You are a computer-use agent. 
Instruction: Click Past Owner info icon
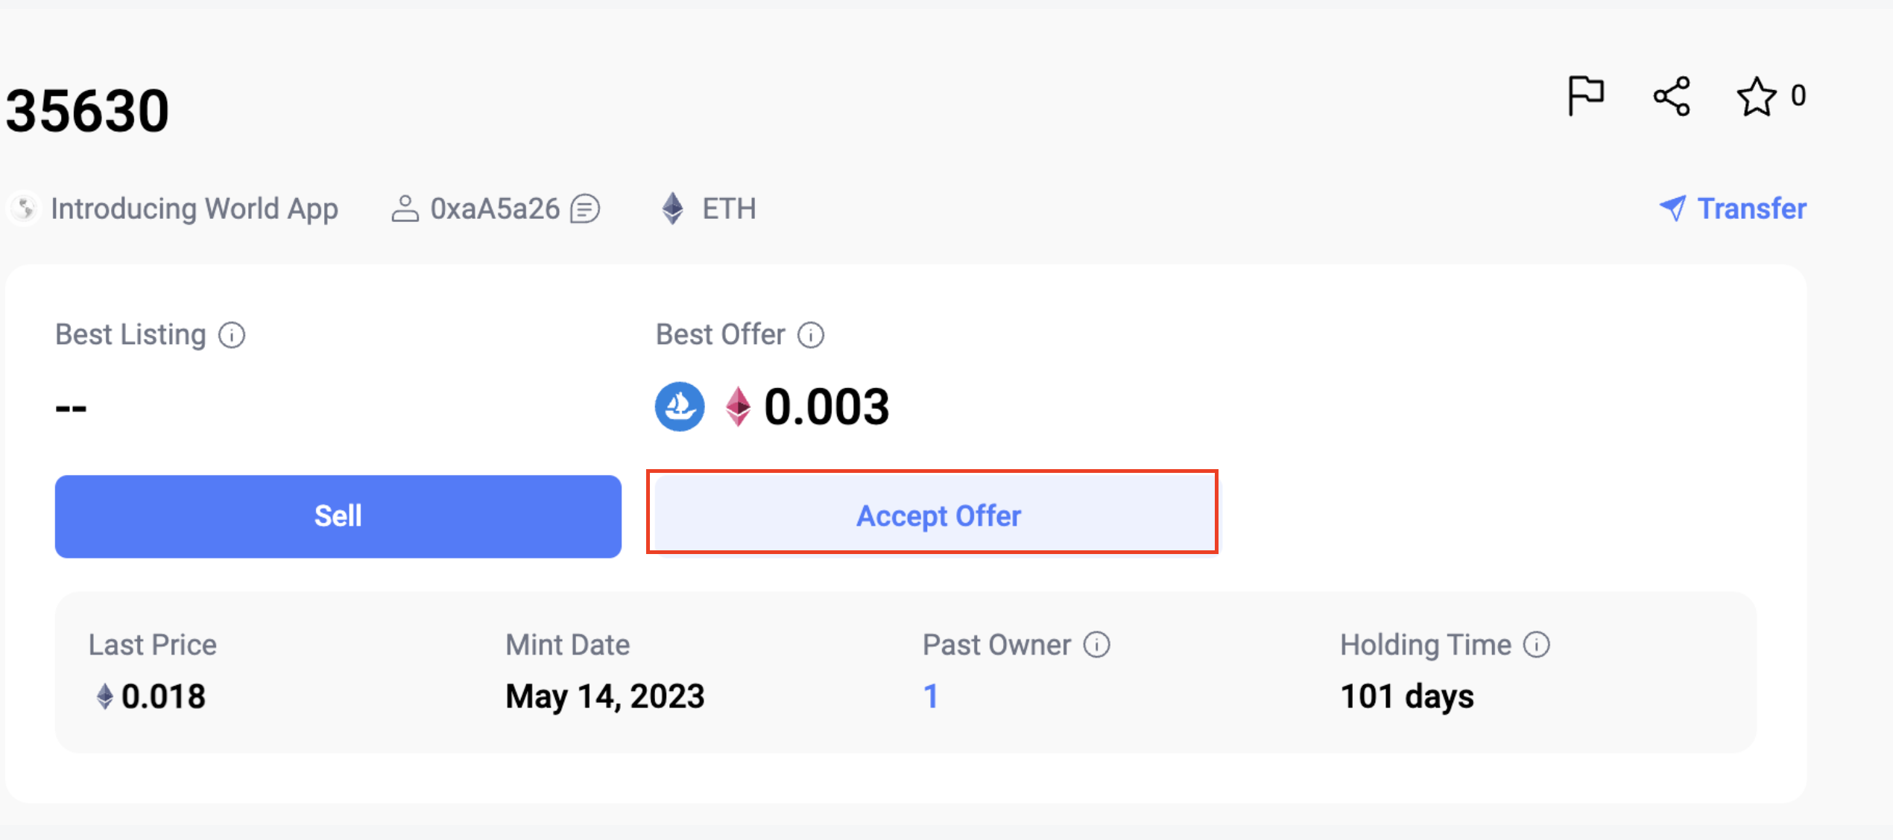(x=1096, y=645)
